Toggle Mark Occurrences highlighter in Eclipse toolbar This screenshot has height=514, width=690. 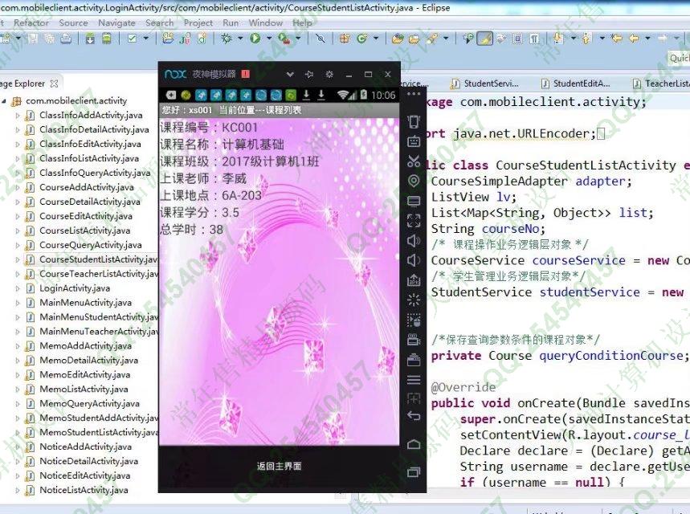tap(485, 38)
